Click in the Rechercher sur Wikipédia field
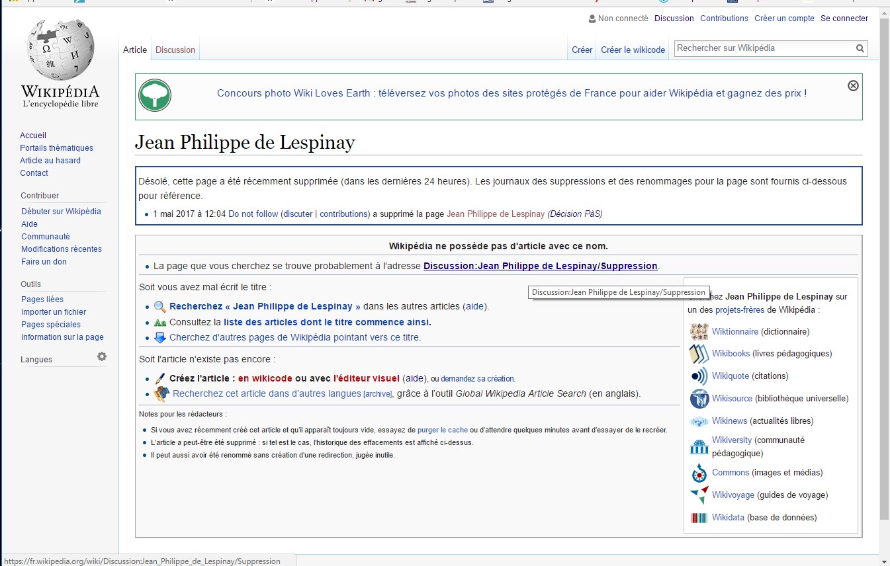 click(x=762, y=48)
